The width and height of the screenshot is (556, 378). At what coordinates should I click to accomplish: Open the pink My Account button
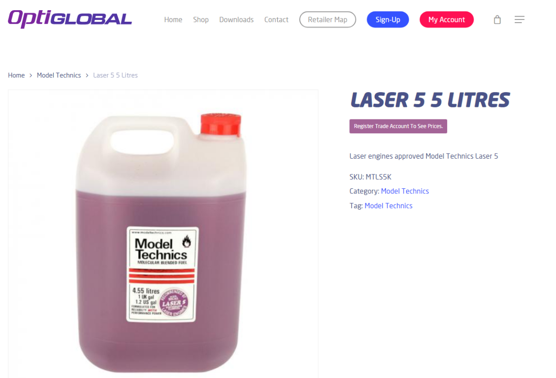tap(447, 19)
